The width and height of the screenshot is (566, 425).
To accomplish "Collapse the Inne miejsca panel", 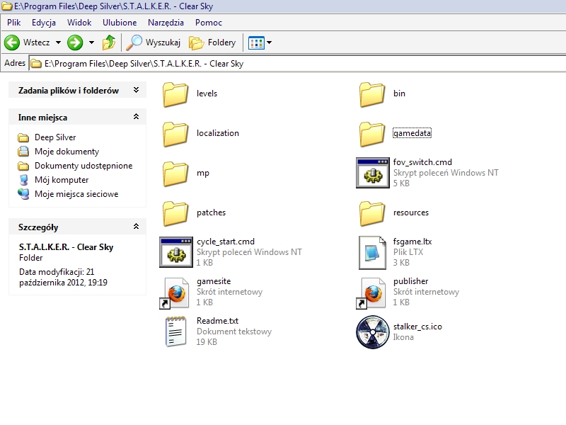I will (x=136, y=116).
